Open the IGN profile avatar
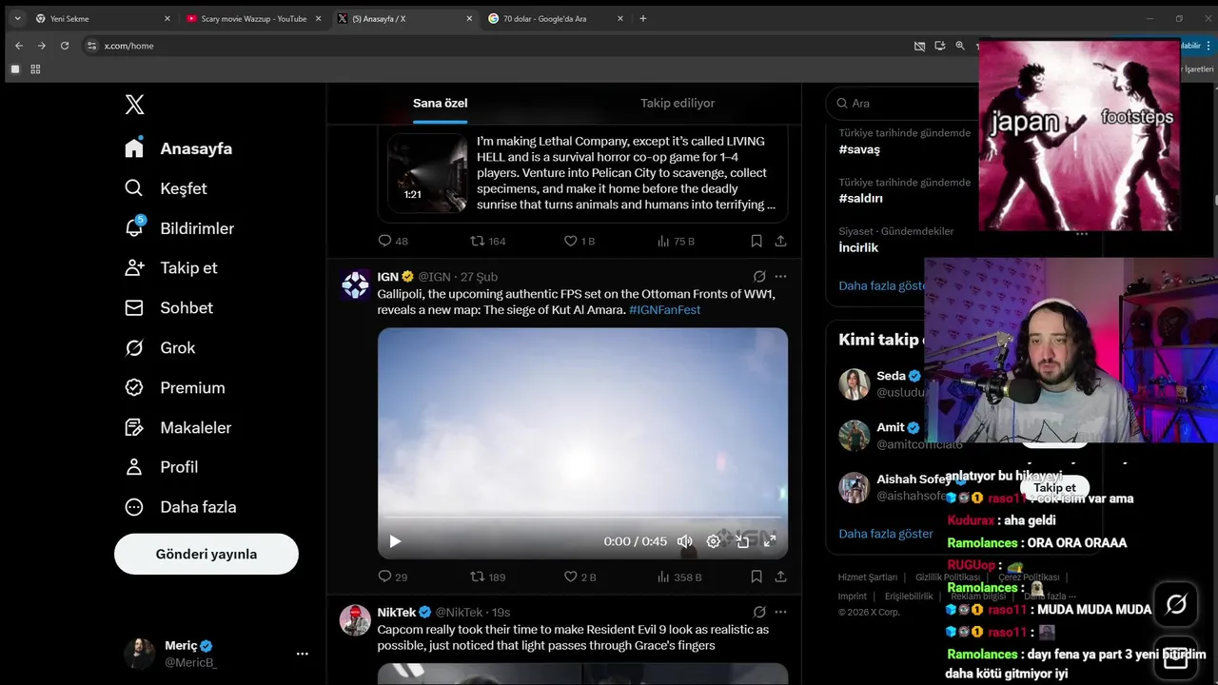Viewport: 1218px width, 685px height. pos(355,284)
